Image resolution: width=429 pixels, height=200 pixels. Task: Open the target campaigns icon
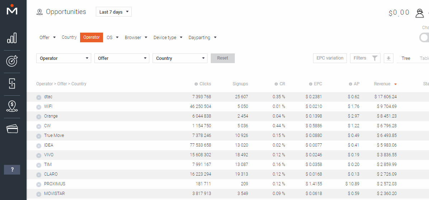12,61
